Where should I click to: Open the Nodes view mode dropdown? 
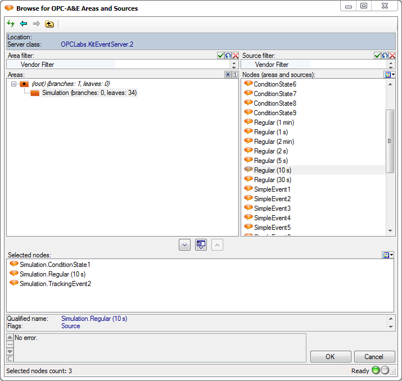pos(389,75)
